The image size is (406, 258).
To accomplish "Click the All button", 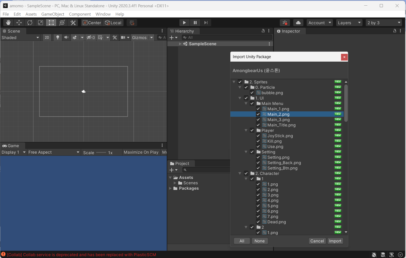I will pos(242,241).
